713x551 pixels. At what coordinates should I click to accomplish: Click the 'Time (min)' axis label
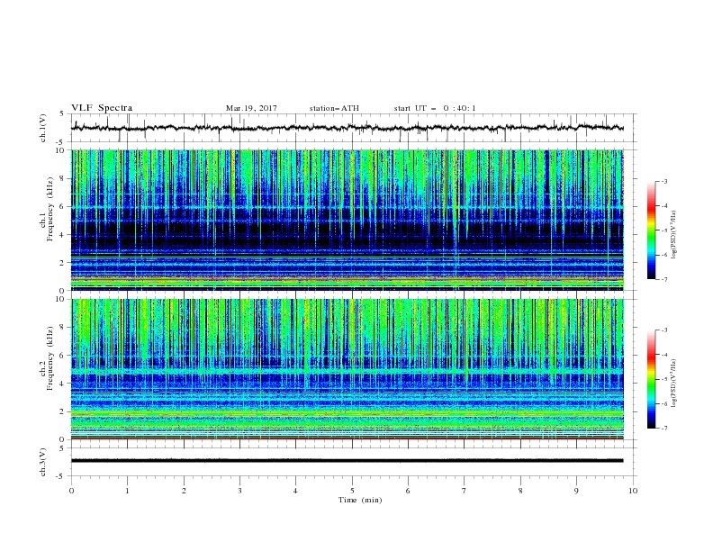(x=360, y=500)
